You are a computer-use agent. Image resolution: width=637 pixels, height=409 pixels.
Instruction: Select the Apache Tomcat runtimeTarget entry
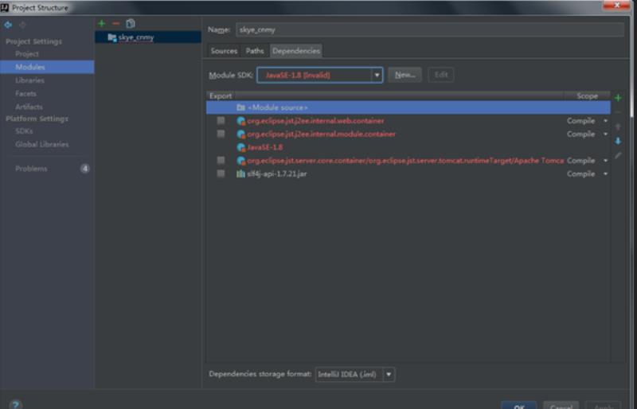coord(405,161)
